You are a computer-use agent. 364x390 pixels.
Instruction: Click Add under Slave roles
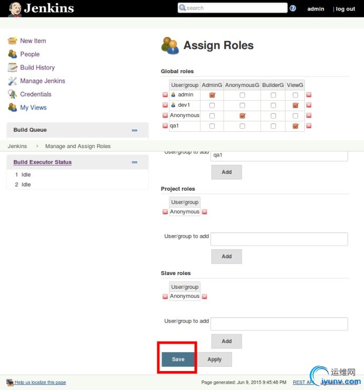click(x=226, y=341)
